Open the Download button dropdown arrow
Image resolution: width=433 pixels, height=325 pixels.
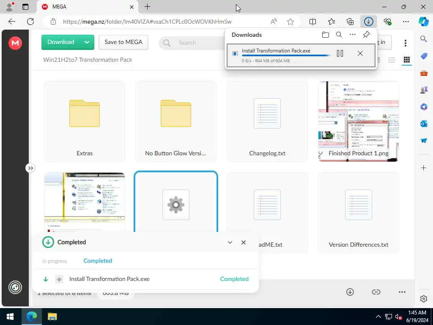[87, 42]
